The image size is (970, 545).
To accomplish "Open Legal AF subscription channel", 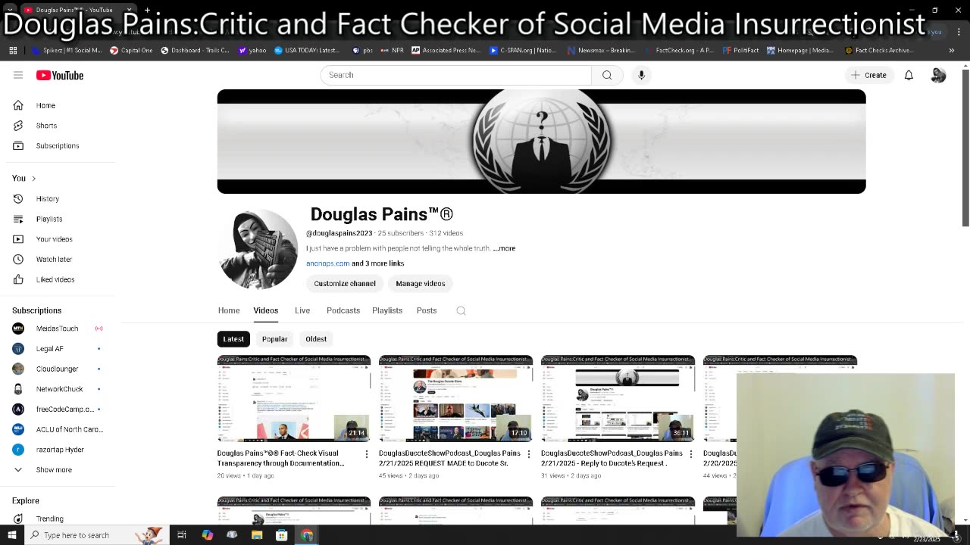I will click(x=58, y=348).
